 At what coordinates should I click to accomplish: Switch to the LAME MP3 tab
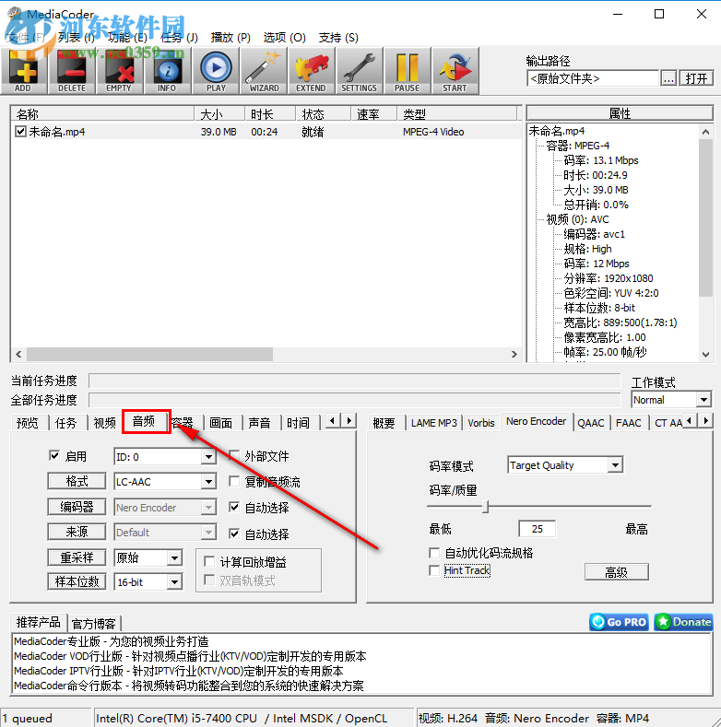point(434,423)
